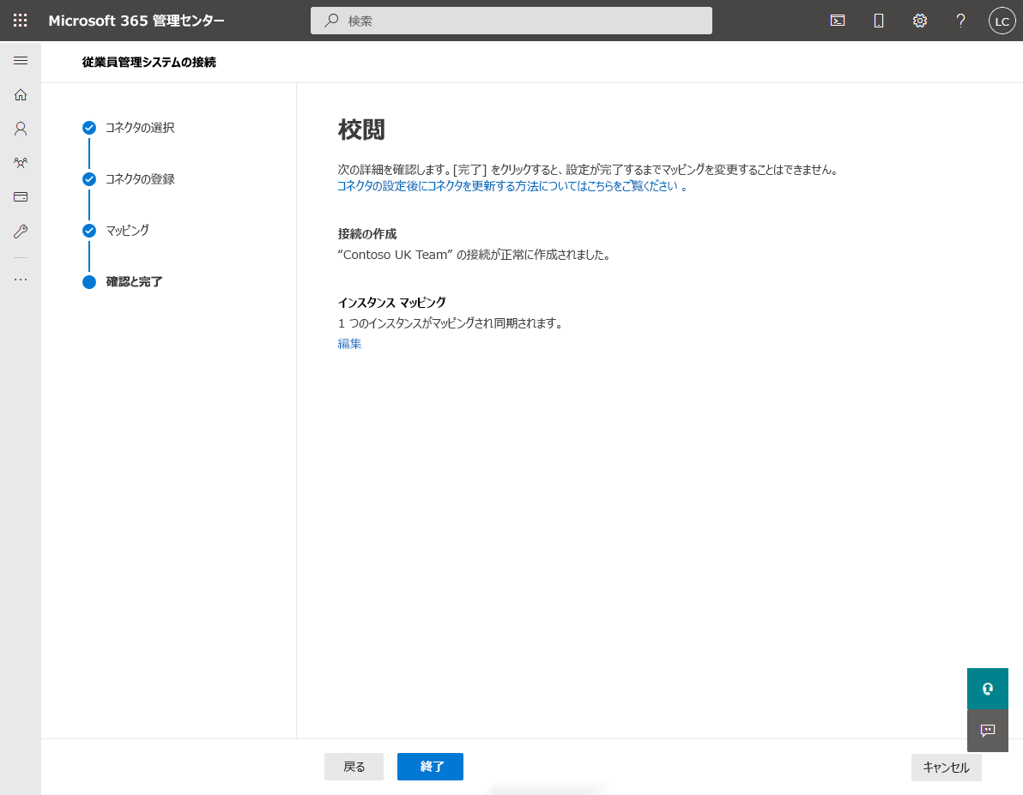
Task: Open Cloud Shell icon in the header
Action: (x=837, y=21)
